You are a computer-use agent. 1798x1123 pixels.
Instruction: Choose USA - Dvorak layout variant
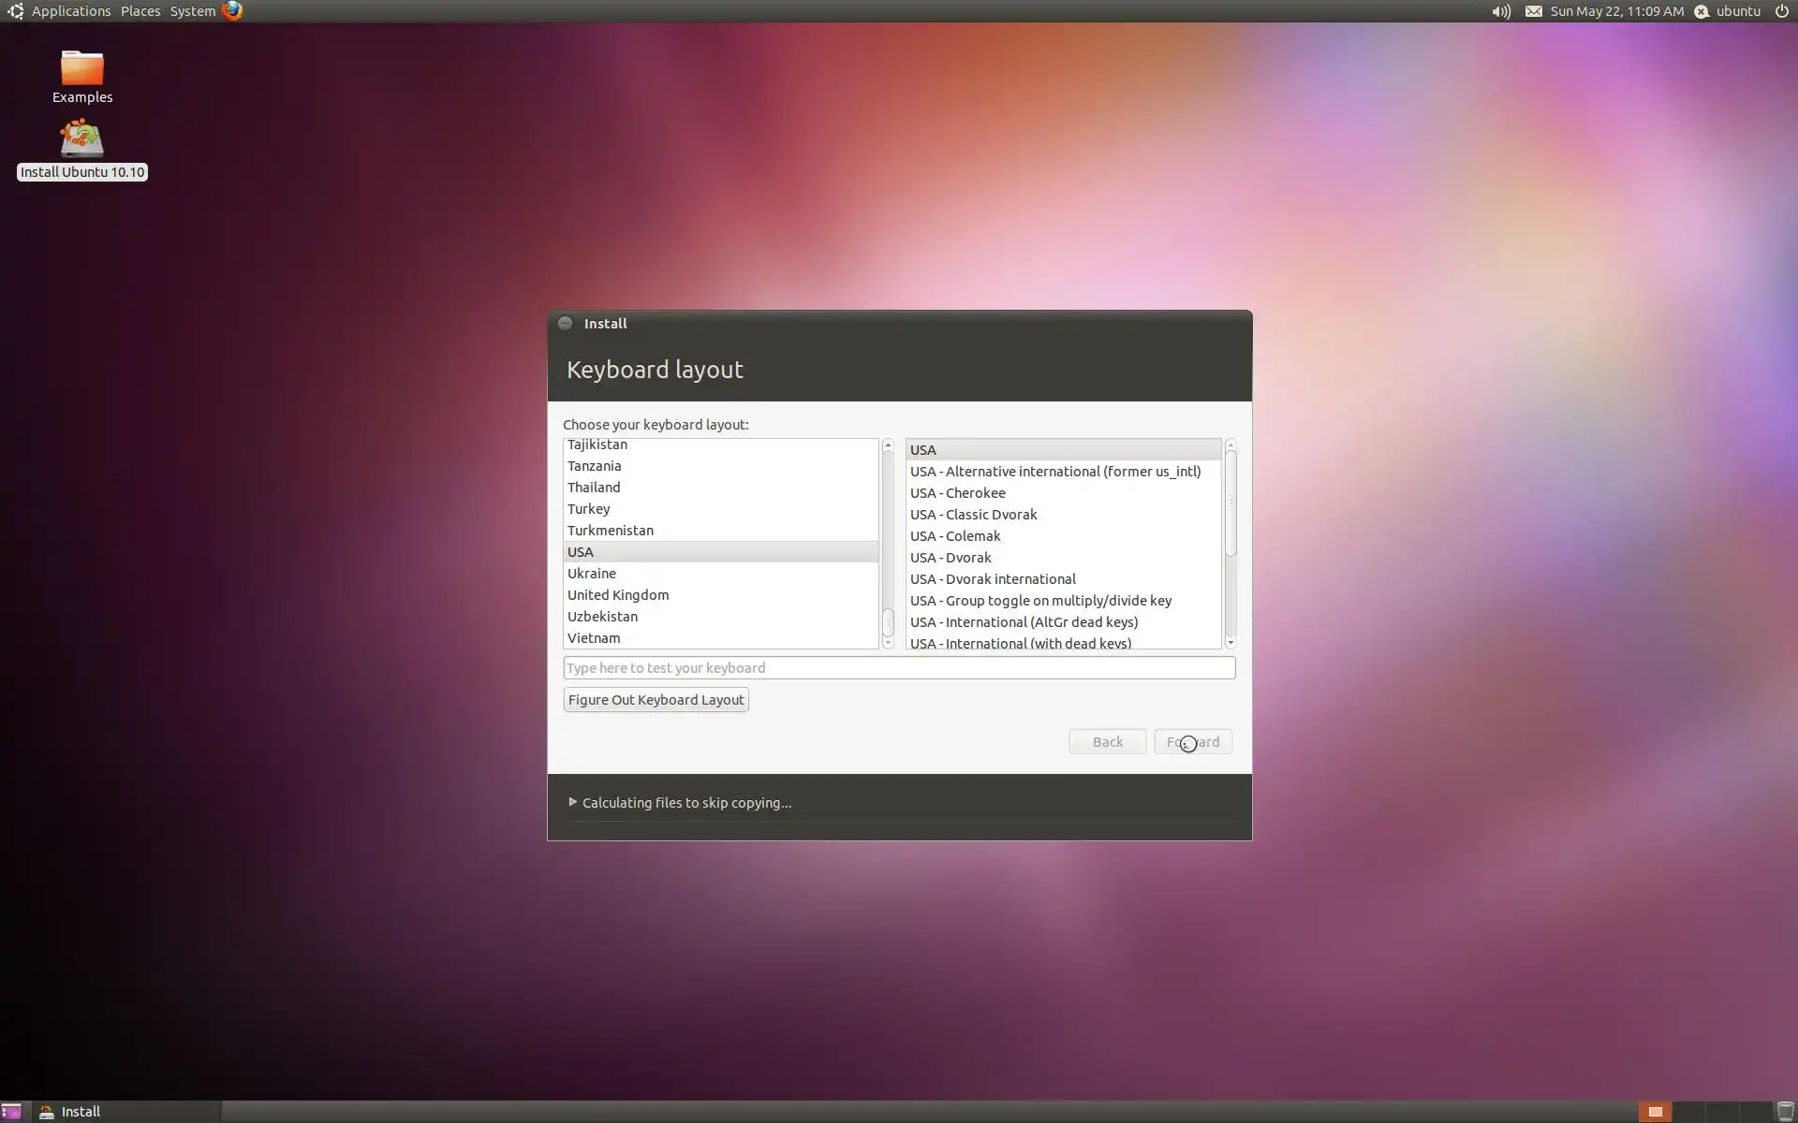coord(951,558)
